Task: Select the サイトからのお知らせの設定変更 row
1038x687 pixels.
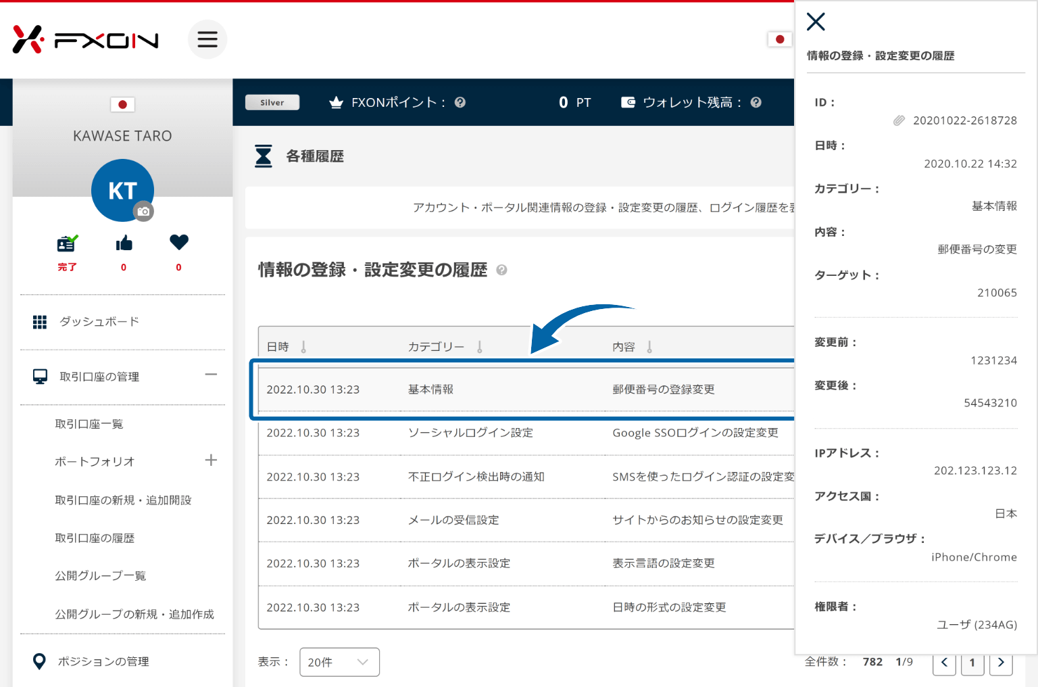Action: [526, 520]
